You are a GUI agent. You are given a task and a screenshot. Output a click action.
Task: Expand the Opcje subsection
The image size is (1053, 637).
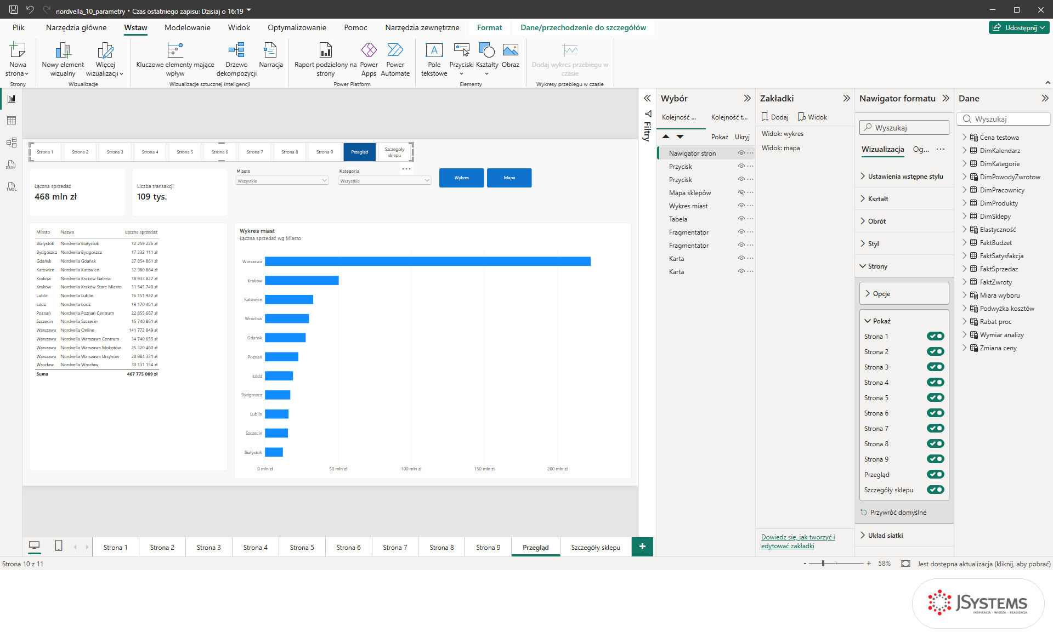904,293
